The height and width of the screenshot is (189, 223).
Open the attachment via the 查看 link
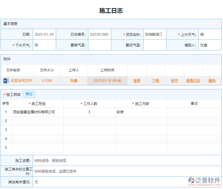137,81
